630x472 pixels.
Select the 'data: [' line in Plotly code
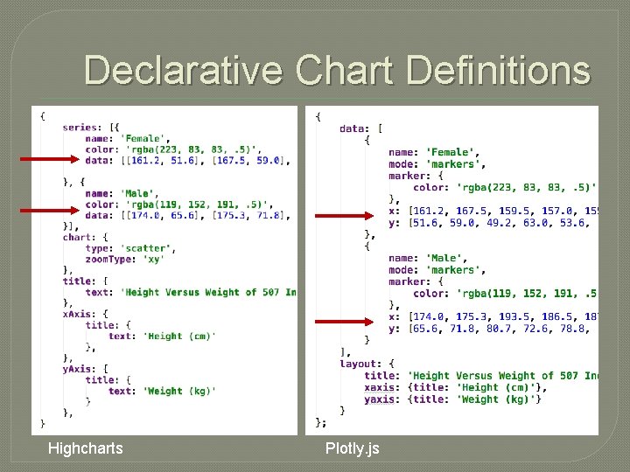click(x=360, y=128)
